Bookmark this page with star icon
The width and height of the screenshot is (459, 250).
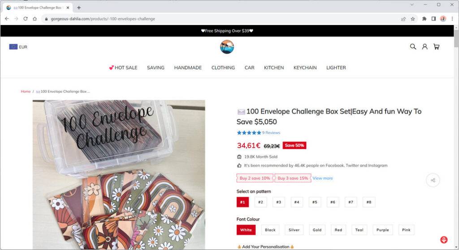click(413, 19)
